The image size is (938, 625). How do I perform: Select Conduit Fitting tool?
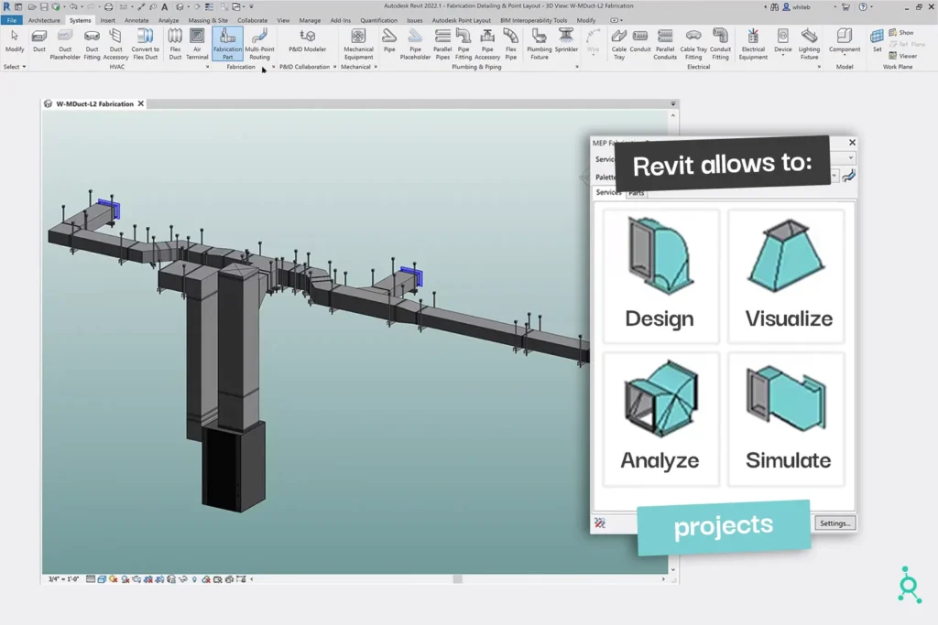(720, 44)
